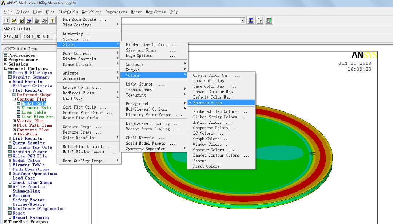Collapse the Plot Results node
The width and height of the screenshot is (393, 224).
click(x=10, y=90)
